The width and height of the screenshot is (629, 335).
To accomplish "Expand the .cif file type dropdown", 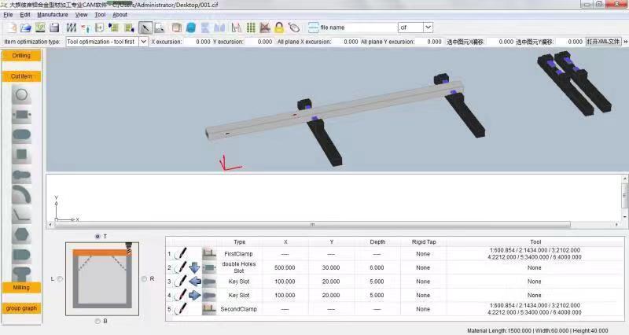I will click(428, 28).
